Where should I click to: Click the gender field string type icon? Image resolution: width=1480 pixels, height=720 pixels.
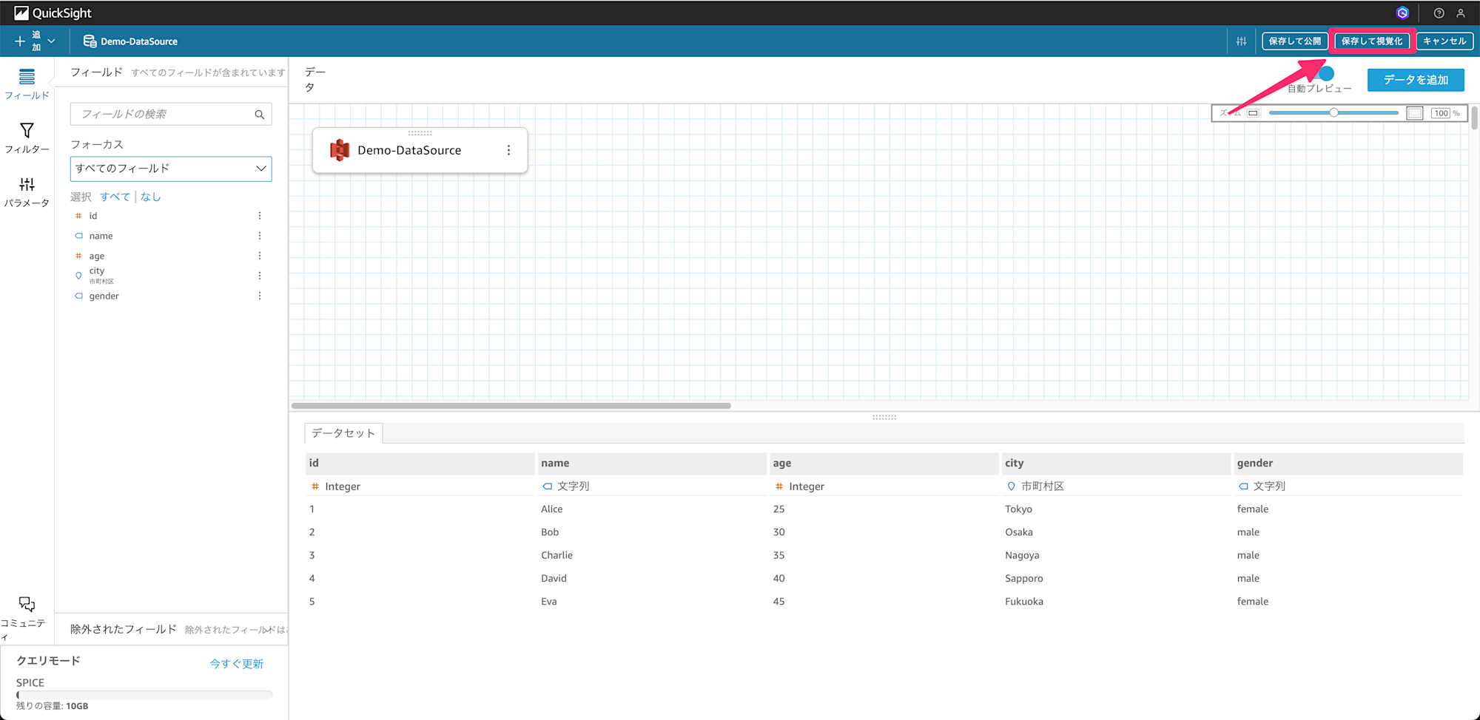pos(78,296)
